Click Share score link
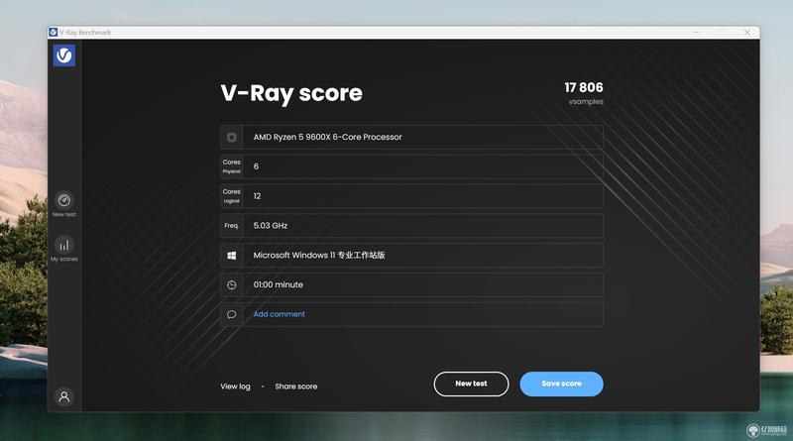This screenshot has height=441, width=793. [296, 386]
